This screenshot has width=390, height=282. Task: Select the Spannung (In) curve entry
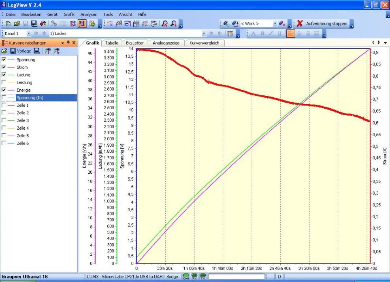pyautogui.click(x=30, y=98)
